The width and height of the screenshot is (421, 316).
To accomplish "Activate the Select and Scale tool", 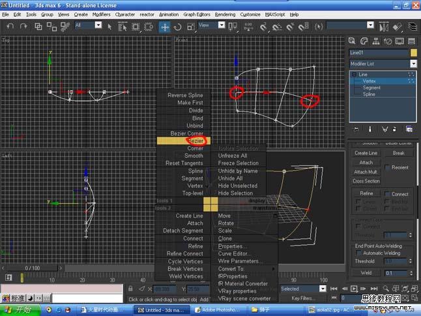I will (x=191, y=27).
